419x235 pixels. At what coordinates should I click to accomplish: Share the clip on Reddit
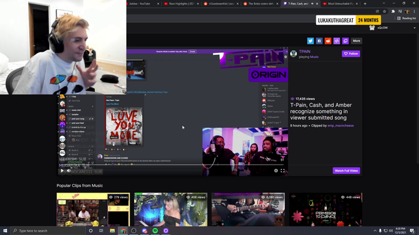click(328, 40)
